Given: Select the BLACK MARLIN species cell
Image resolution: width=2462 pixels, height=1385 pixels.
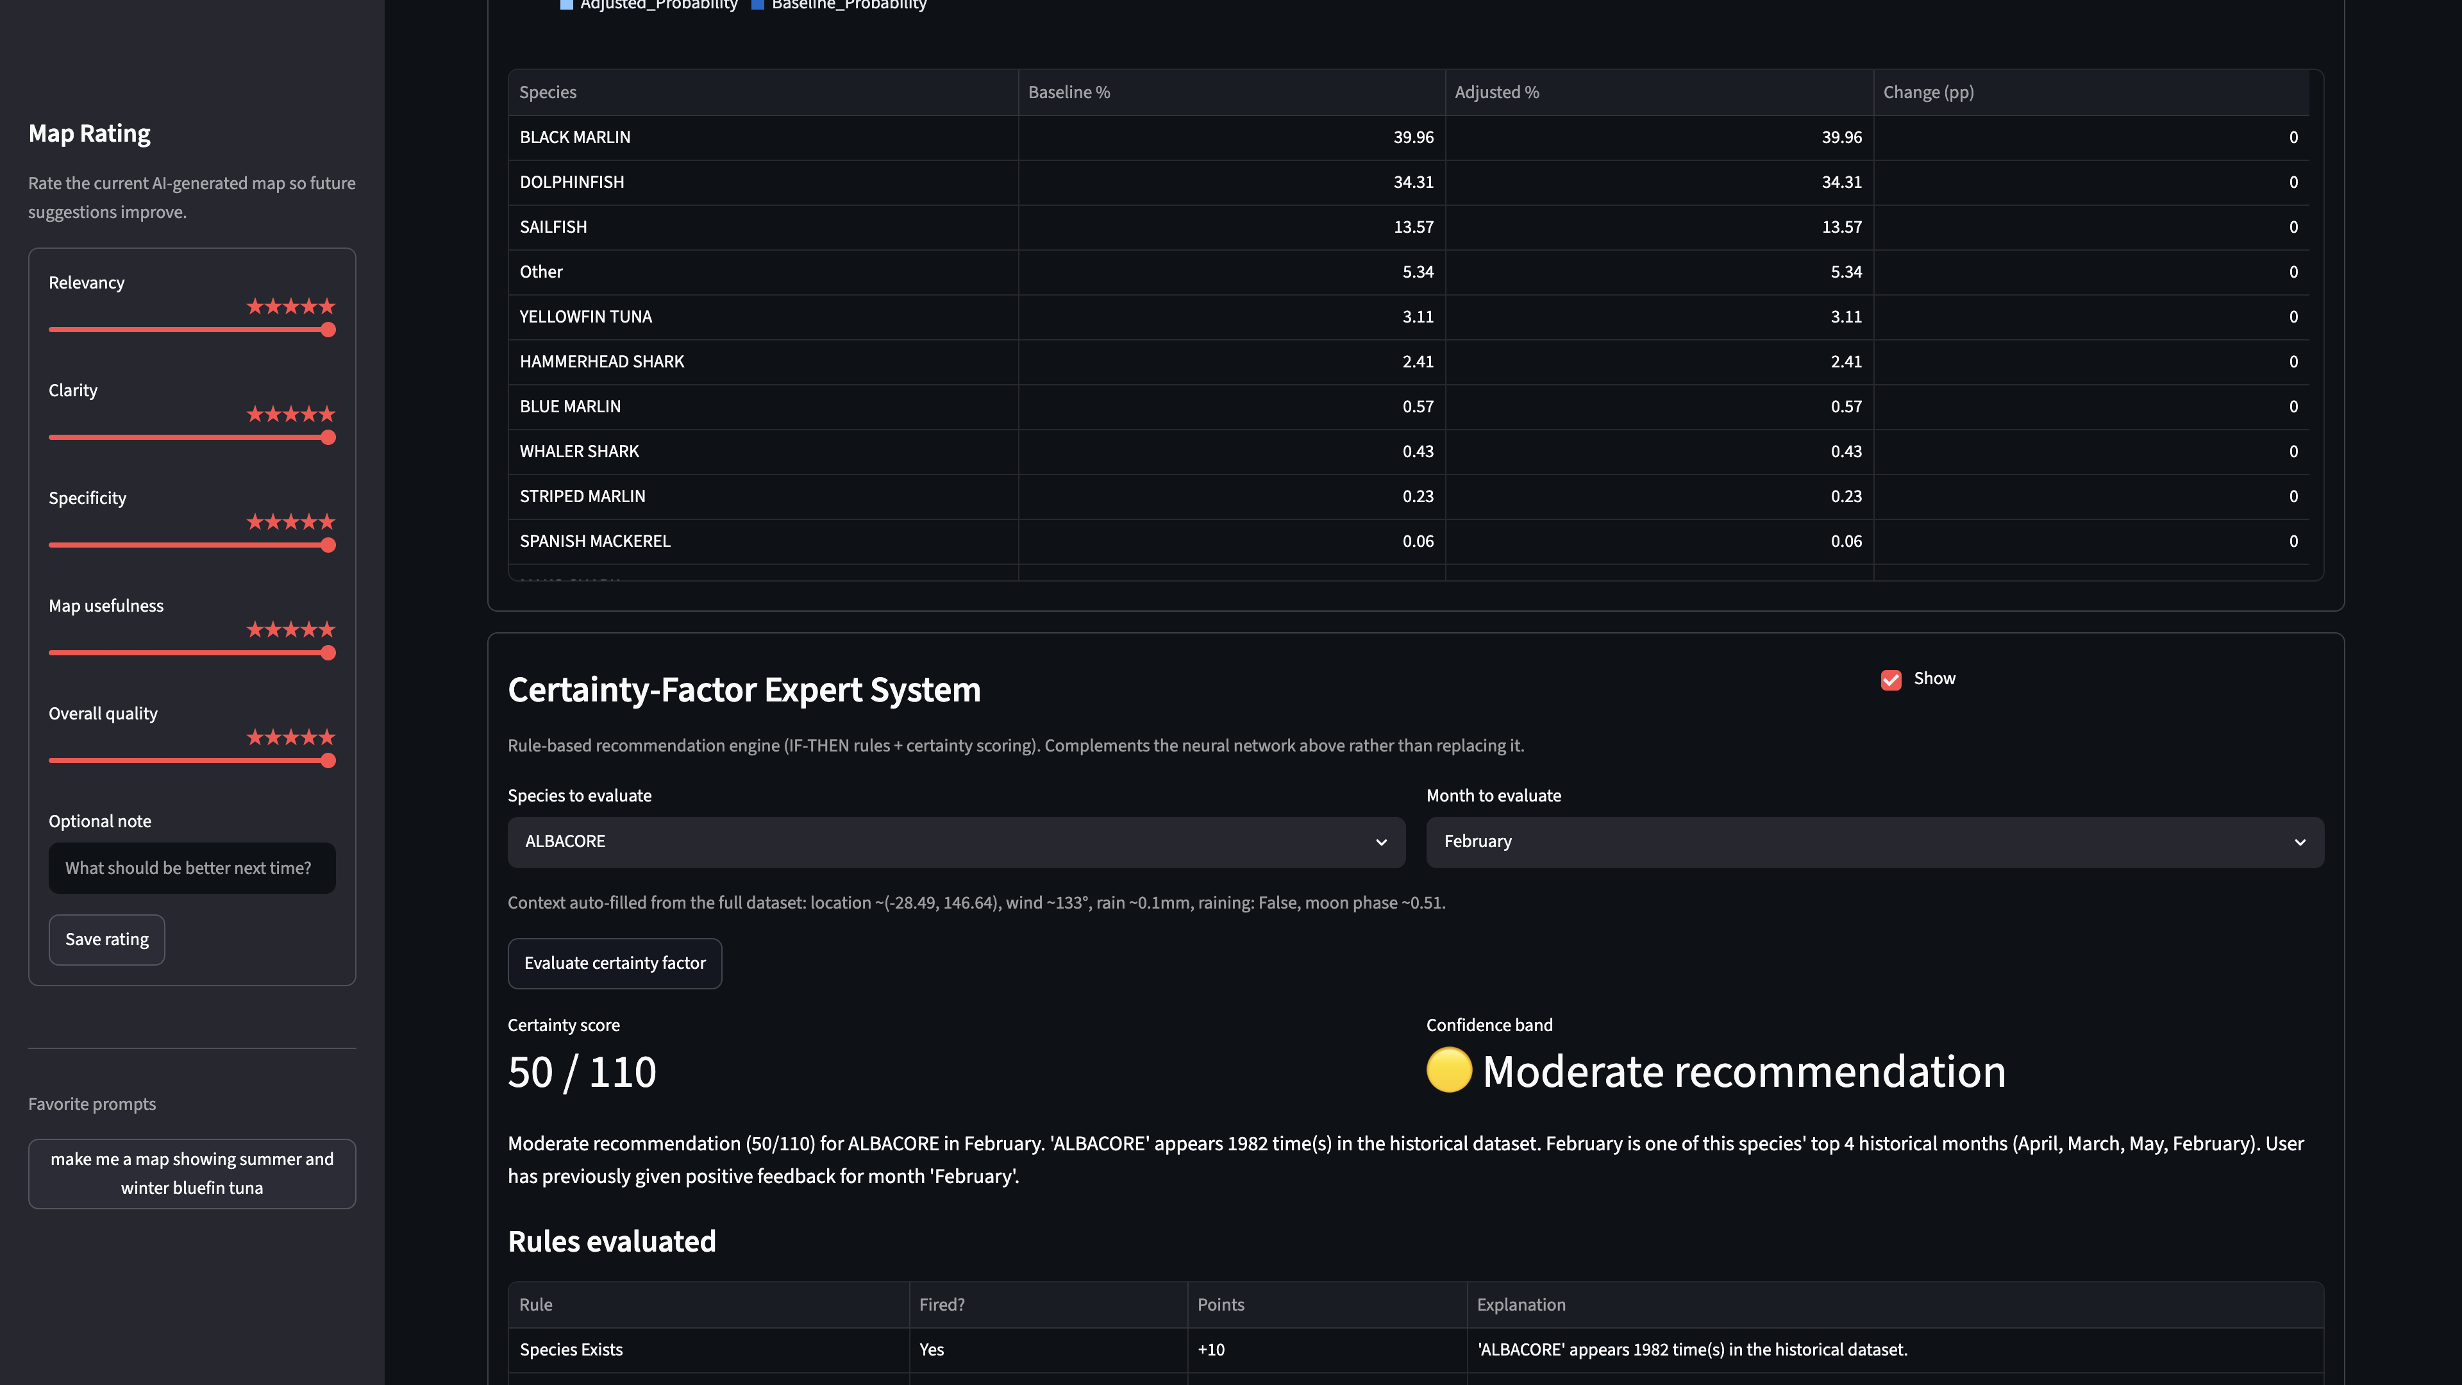Looking at the screenshot, I should pyautogui.click(x=763, y=138).
